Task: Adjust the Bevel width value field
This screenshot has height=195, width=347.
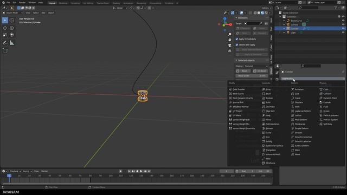Action: coord(252,76)
